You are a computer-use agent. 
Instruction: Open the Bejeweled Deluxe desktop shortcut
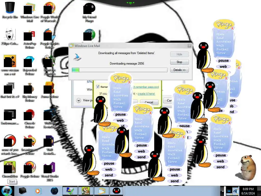pyautogui.click(x=30, y=66)
